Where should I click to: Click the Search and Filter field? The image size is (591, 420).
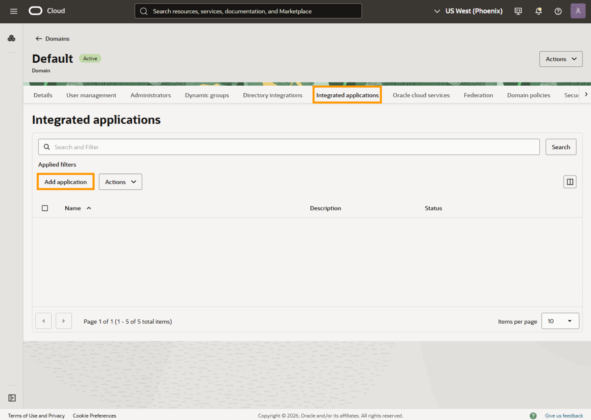[x=289, y=147]
